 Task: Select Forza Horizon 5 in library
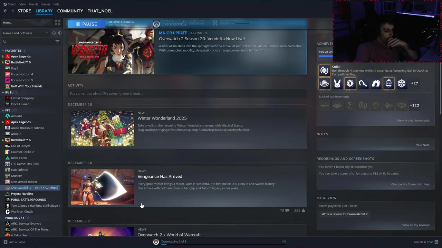point(22,80)
